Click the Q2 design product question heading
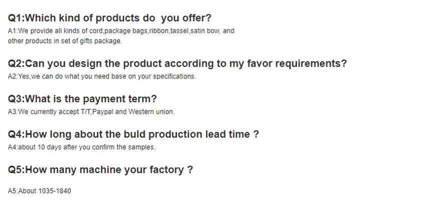The image size is (427, 214). pyautogui.click(x=177, y=64)
